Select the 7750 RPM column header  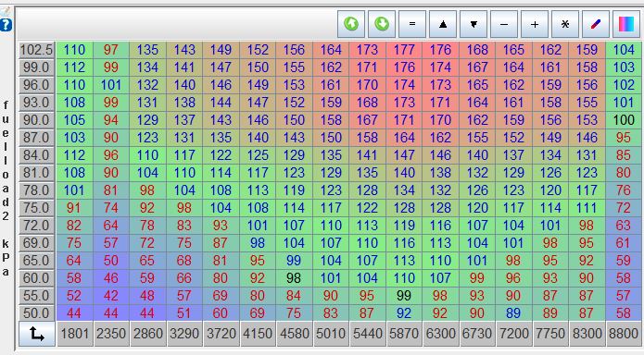550,334
